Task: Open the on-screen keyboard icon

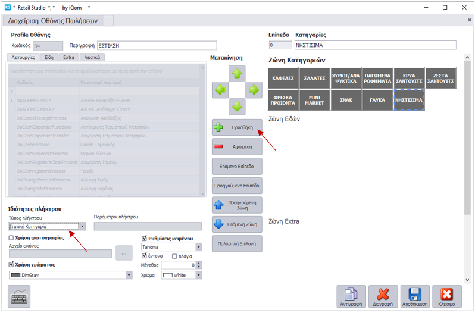Action: pyautogui.click(x=20, y=296)
